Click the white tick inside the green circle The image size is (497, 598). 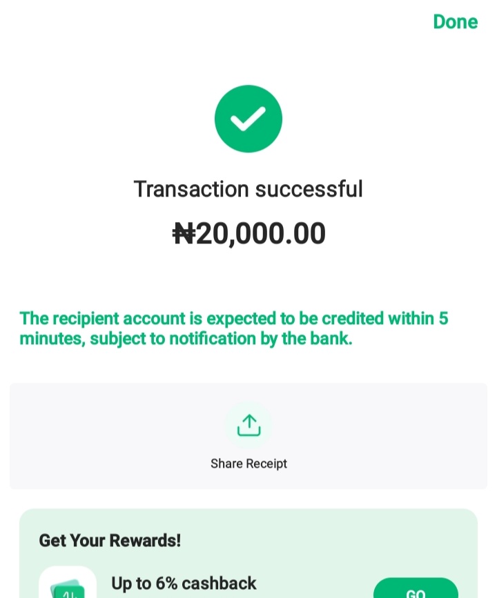pos(248,119)
